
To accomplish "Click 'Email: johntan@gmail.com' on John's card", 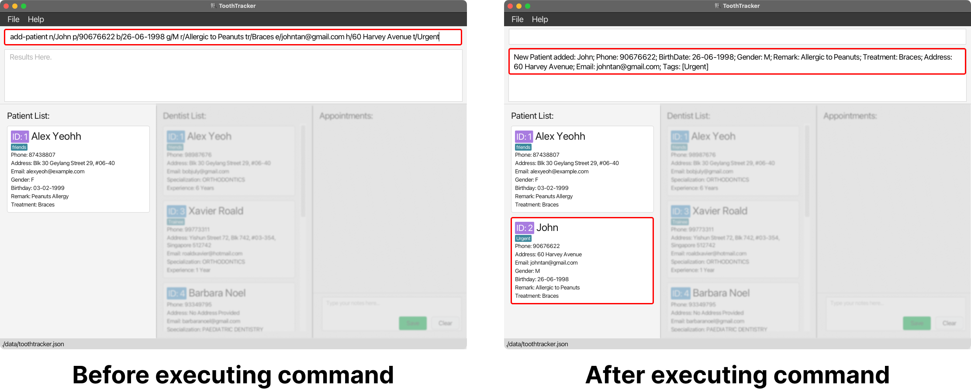I will pyautogui.click(x=546, y=263).
